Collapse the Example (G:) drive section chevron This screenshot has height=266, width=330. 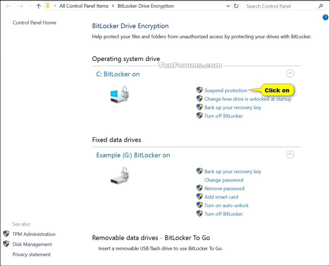tap(290, 155)
